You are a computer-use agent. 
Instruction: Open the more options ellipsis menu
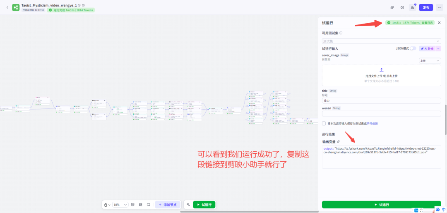point(439,7)
